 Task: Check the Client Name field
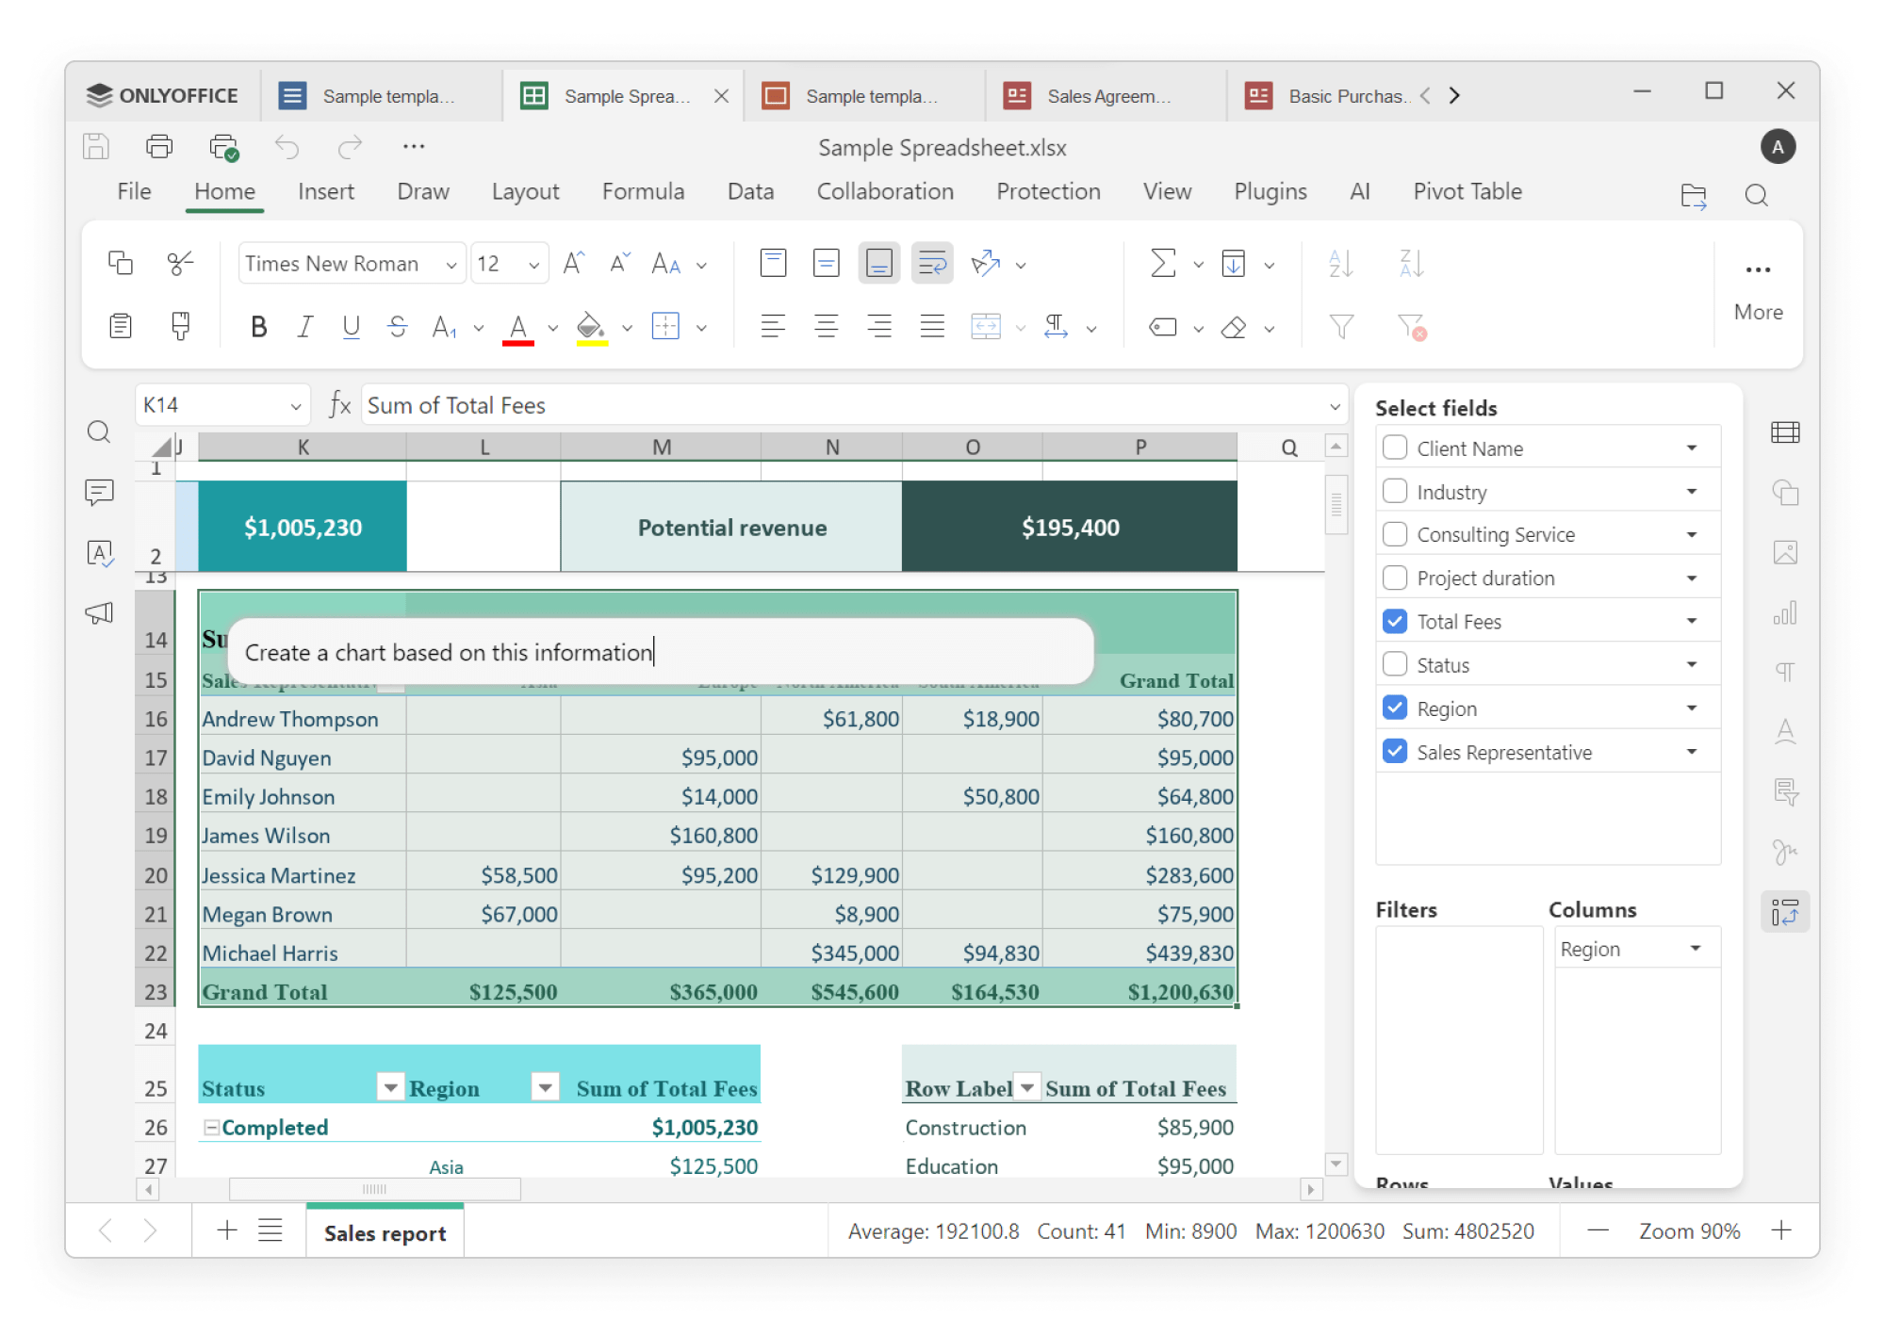pyautogui.click(x=1395, y=448)
